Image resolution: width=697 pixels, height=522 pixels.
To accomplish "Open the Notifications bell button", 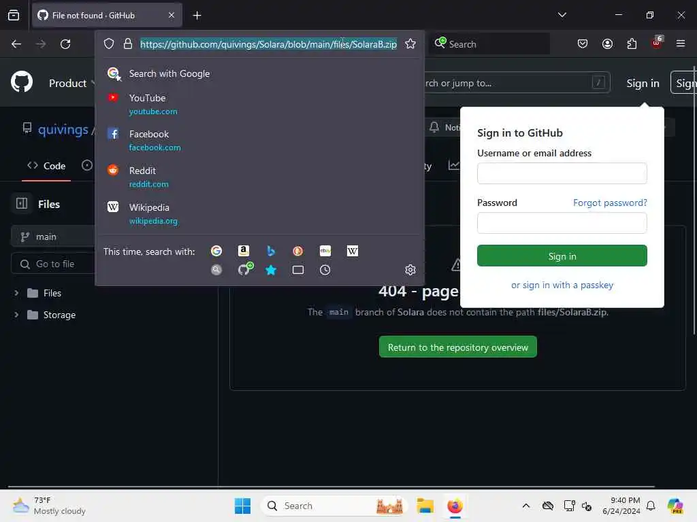I will [442, 127].
